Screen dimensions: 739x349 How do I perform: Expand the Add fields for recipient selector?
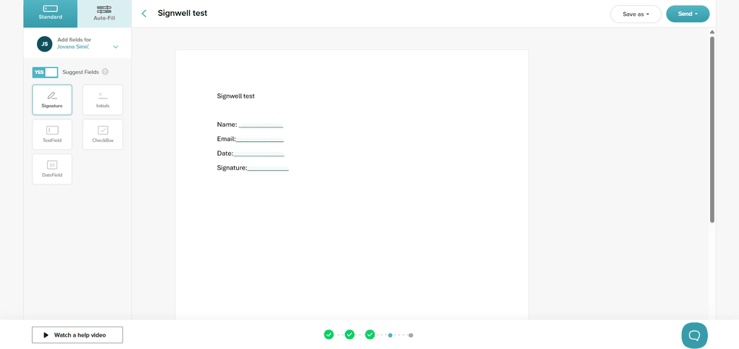click(115, 46)
